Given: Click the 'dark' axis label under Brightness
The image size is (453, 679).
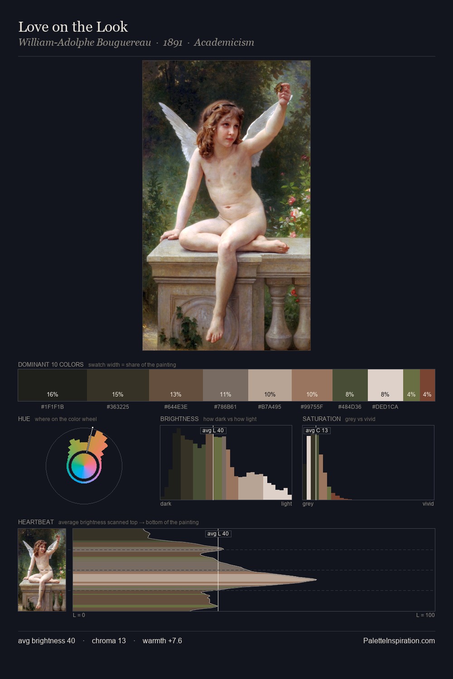Looking at the screenshot, I should tap(166, 504).
